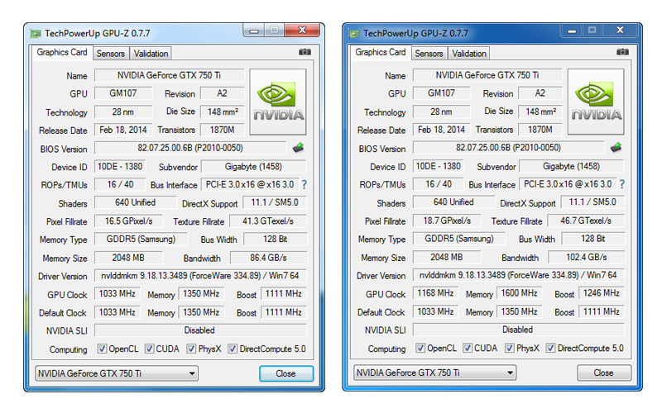Click 28 nm Technology value in right window
662x413 pixels.
(441, 112)
